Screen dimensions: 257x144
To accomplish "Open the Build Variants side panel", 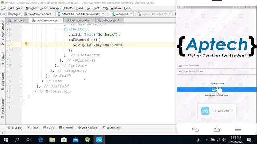I will pos(3,81).
